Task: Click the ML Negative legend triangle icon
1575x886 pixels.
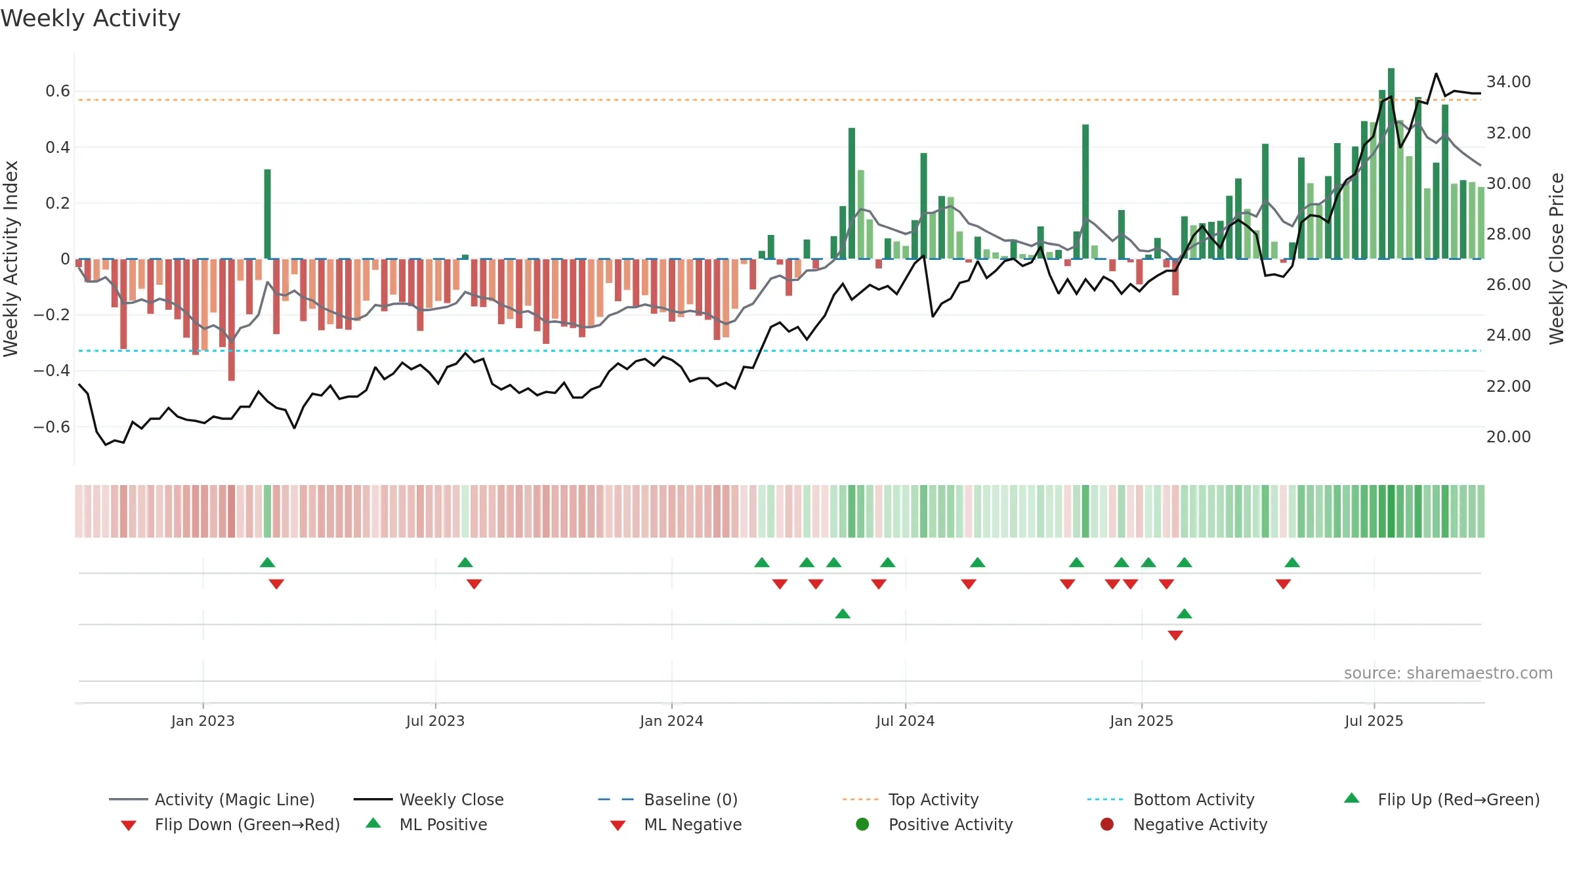Action: point(618,826)
